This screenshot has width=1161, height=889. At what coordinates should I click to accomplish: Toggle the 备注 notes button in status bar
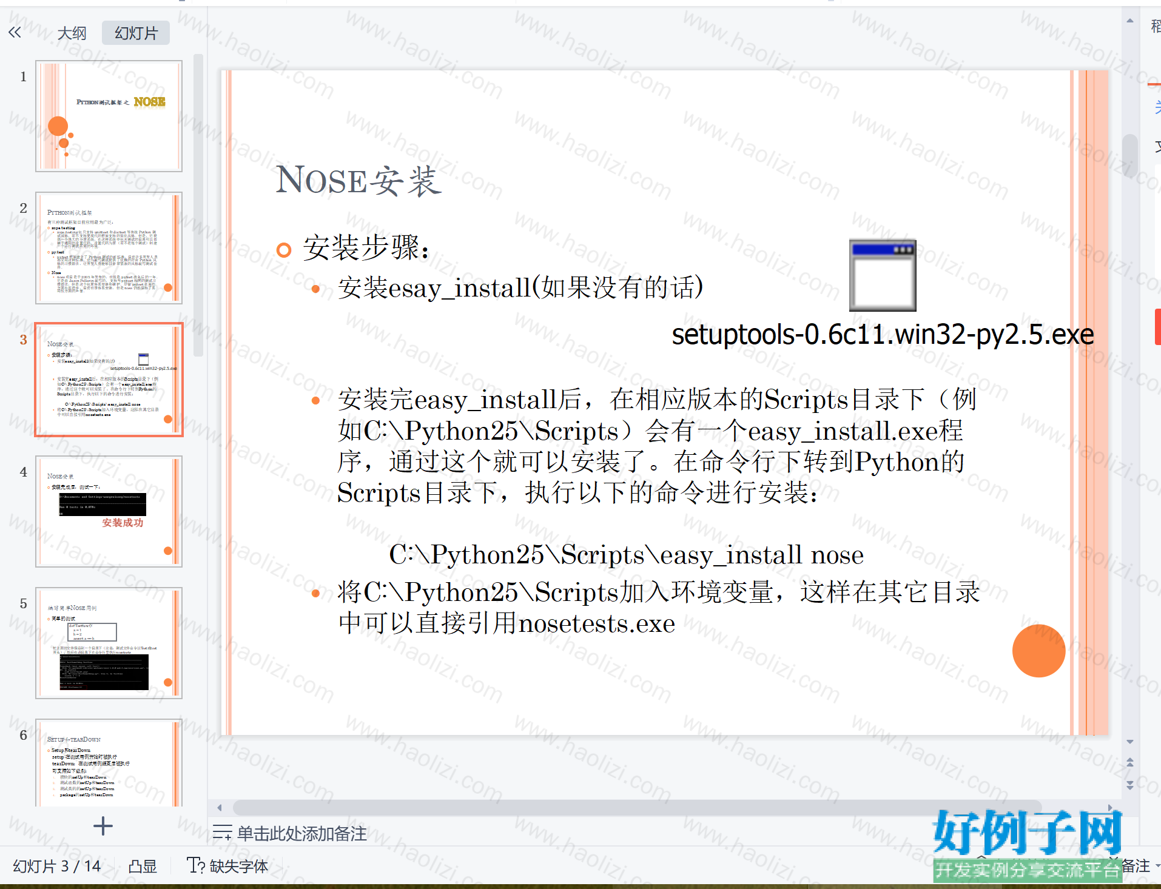coord(1136,865)
